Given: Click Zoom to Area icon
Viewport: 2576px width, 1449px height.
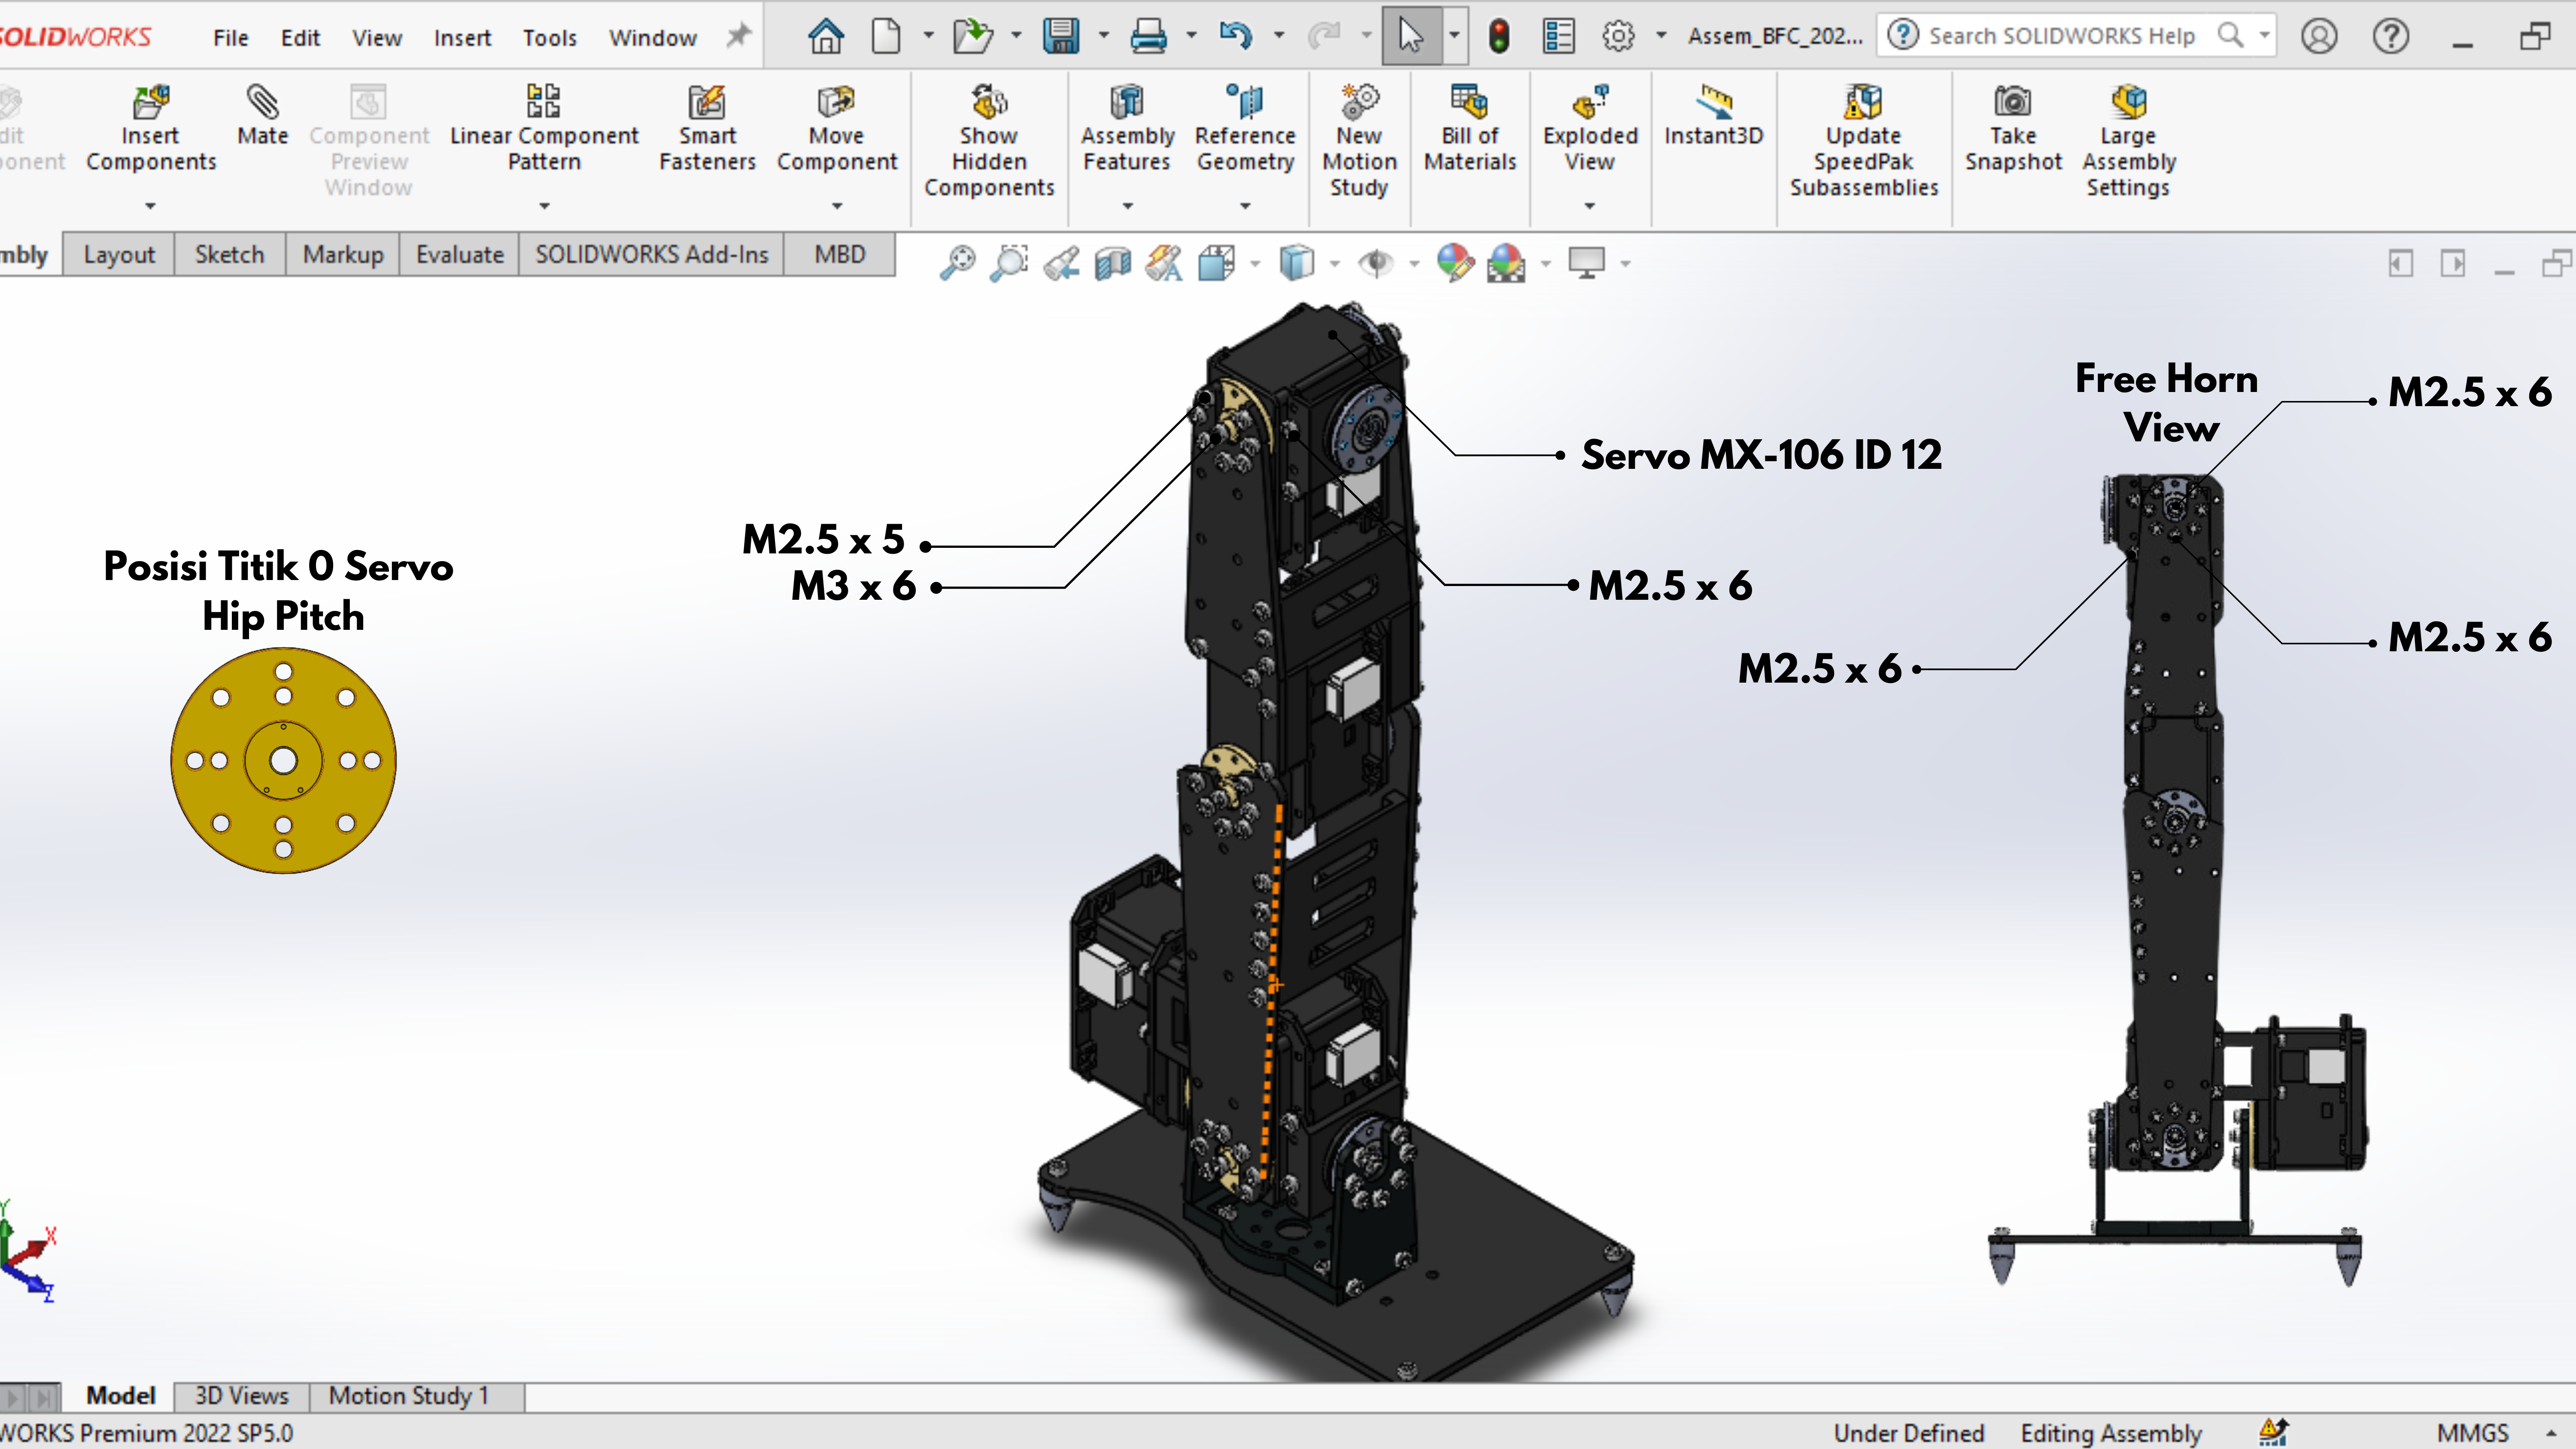Looking at the screenshot, I should click(1009, 263).
